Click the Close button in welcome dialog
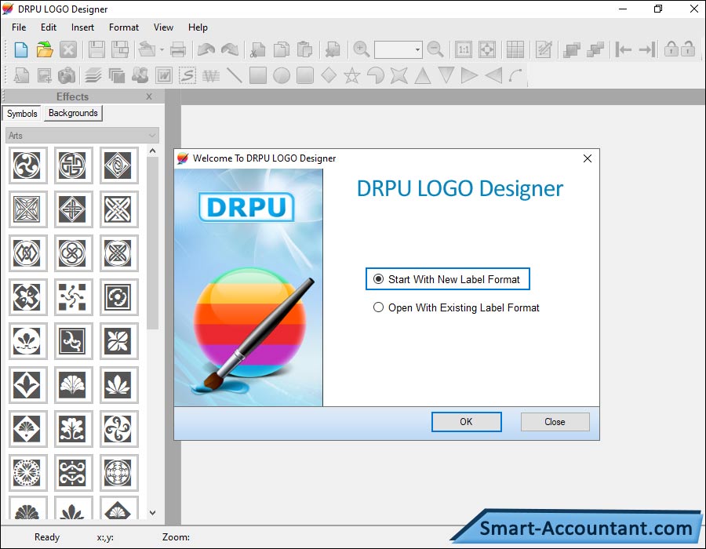This screenshot has width=706, height=549. 555,422
